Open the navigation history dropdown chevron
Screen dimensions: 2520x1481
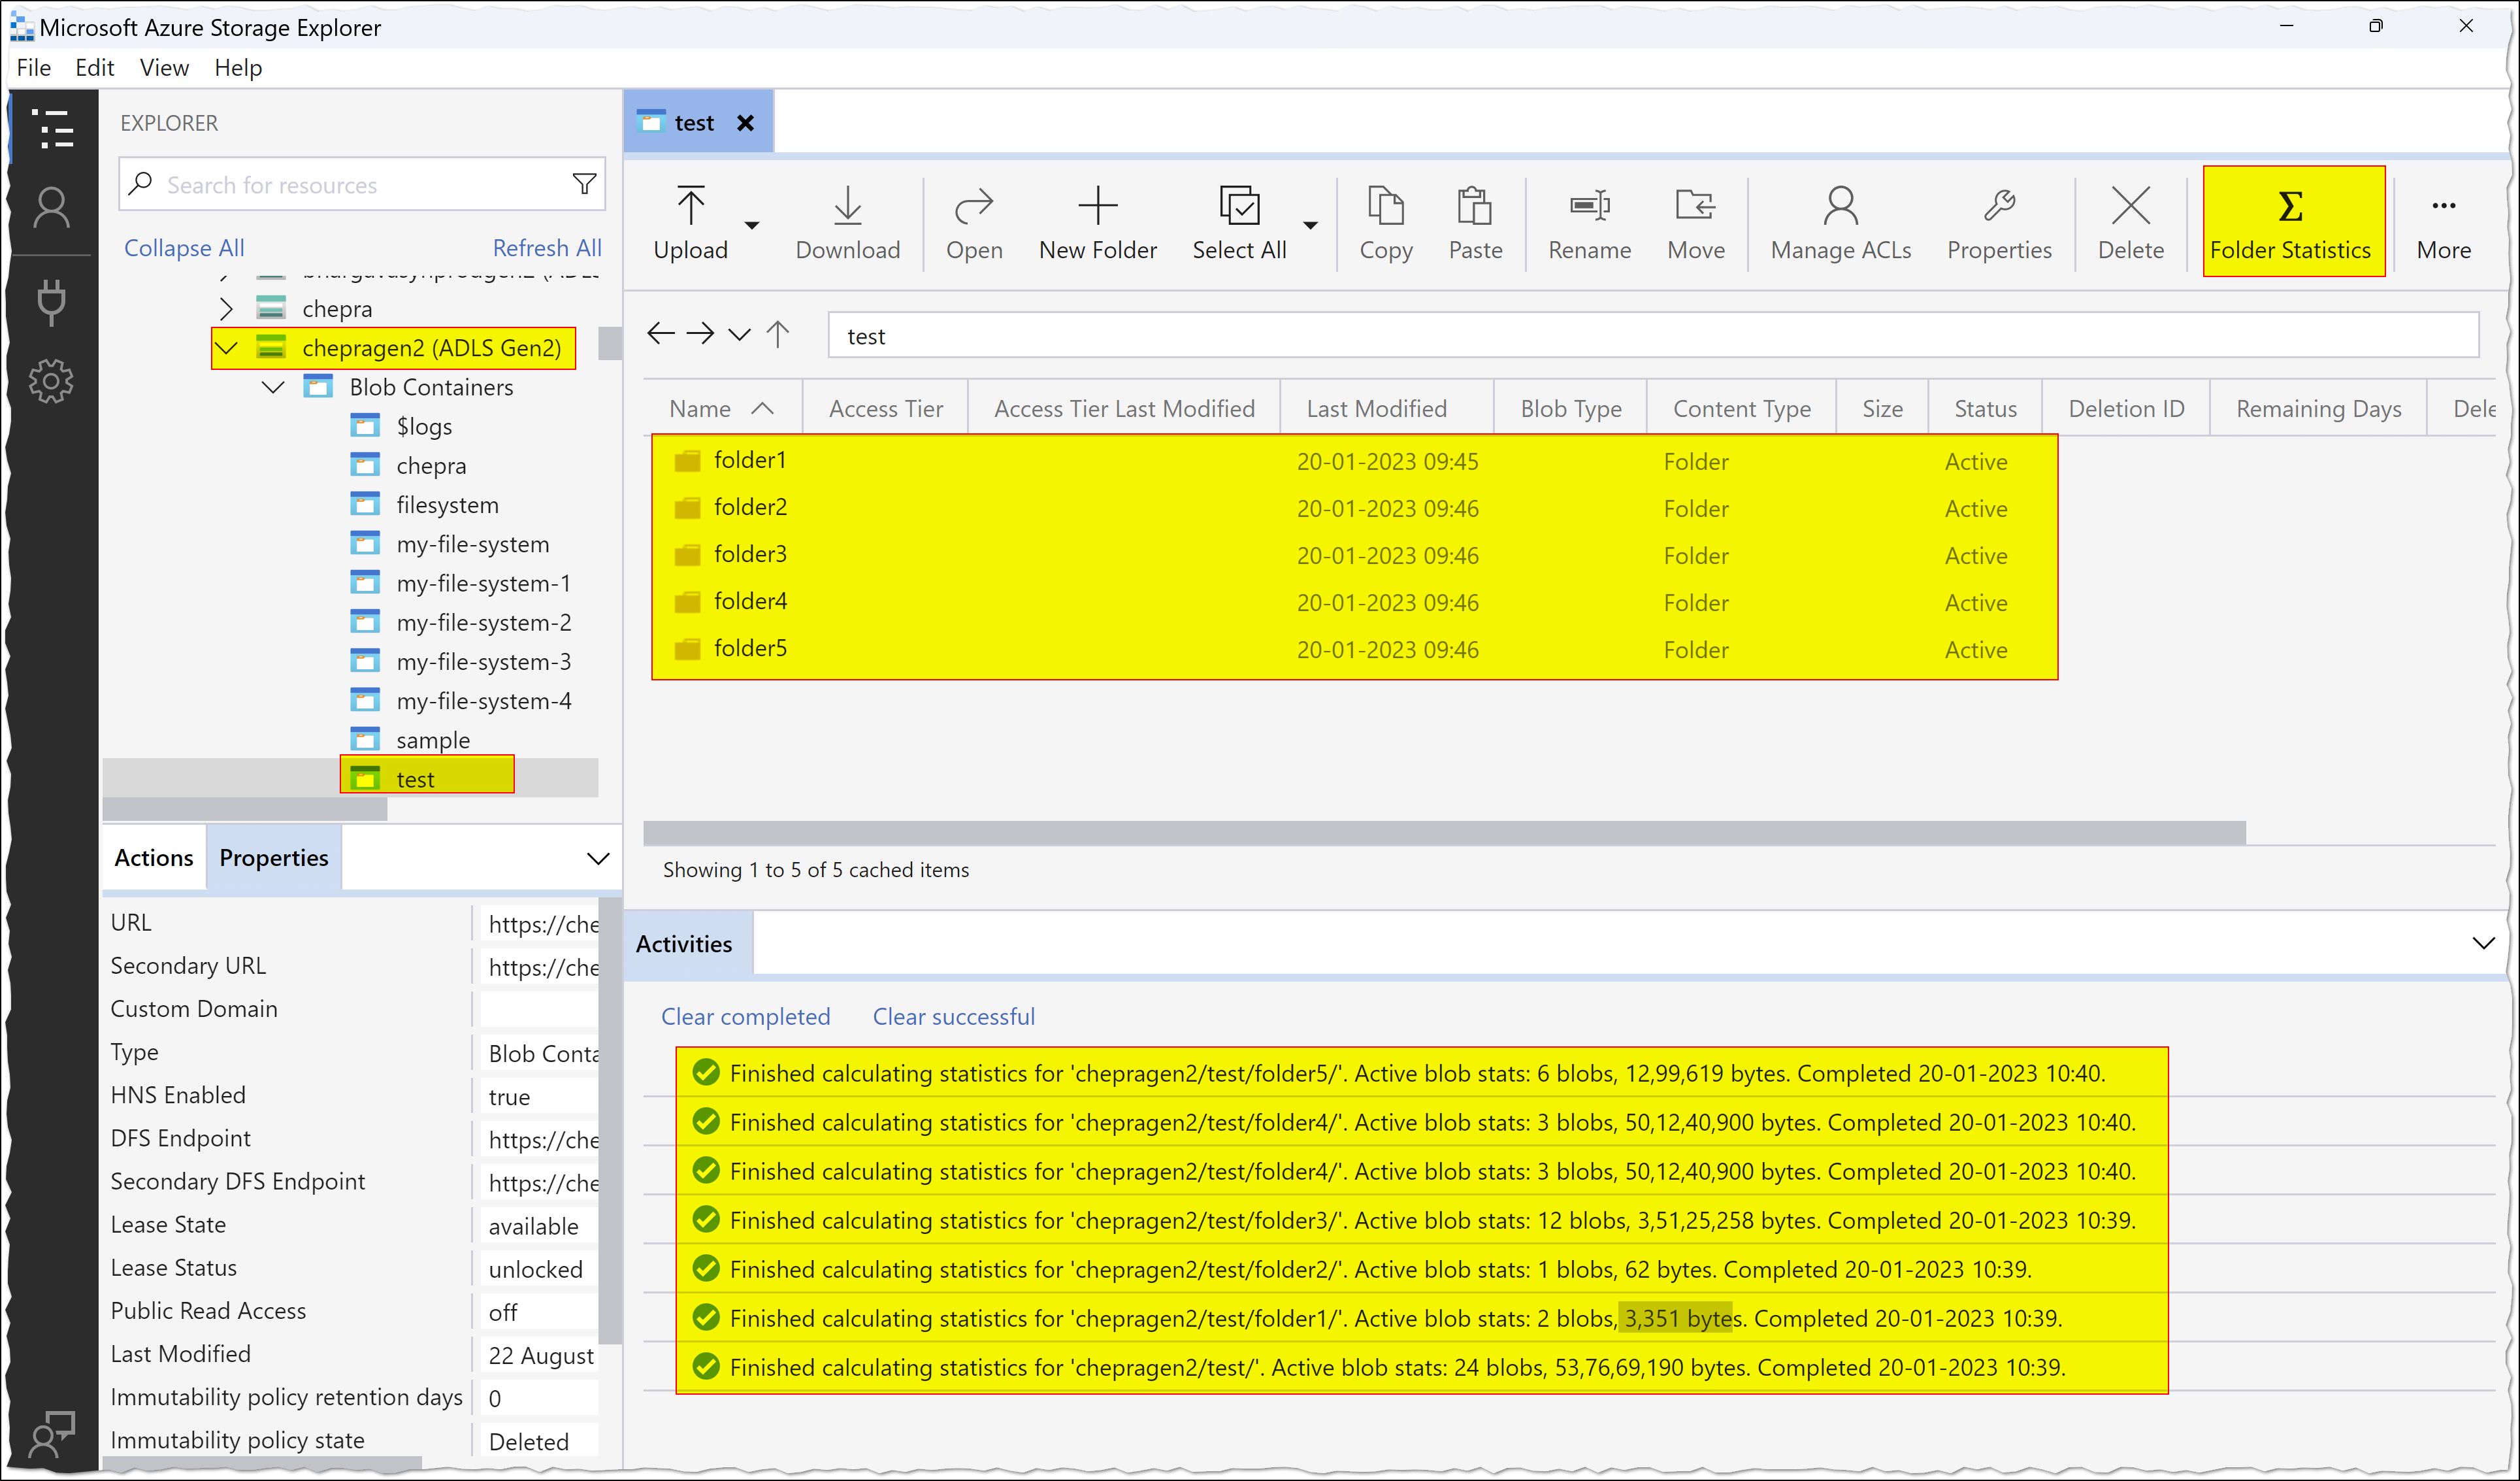click(x=739, y=334)
